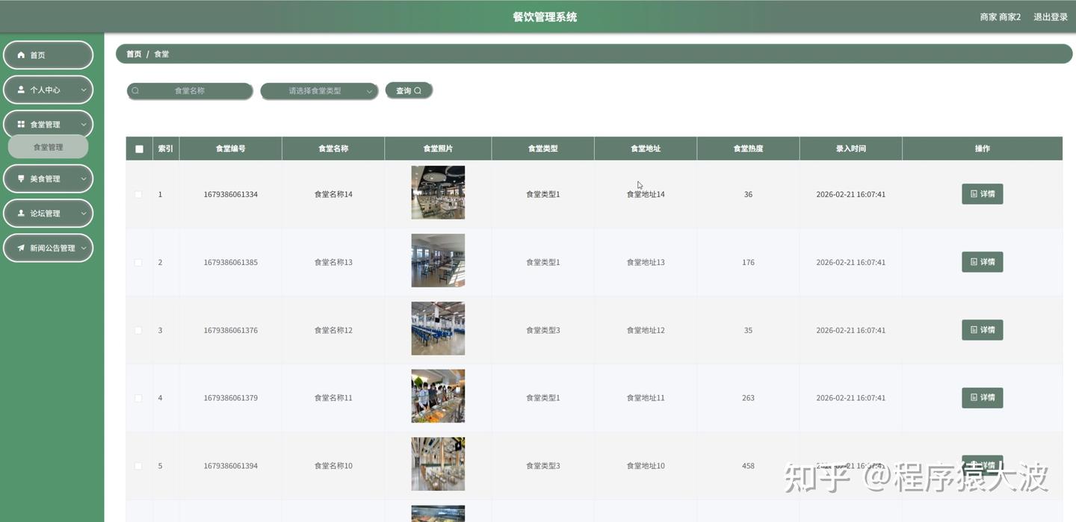Click the search icon on 查询 button
The image size is (1076, 522).
point(418,91)
